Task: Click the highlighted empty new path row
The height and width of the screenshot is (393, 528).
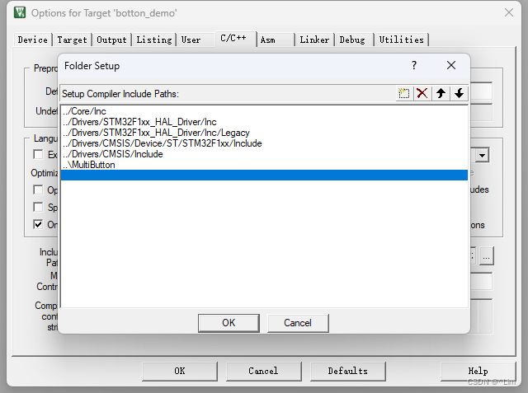Action: pyautogui.click(x=264, y=175)
